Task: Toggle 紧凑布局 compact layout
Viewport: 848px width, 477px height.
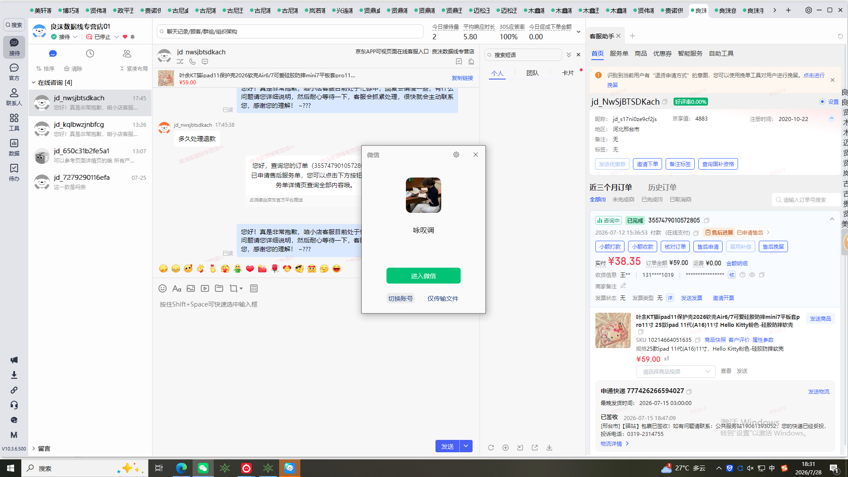Action: point(134,69)
